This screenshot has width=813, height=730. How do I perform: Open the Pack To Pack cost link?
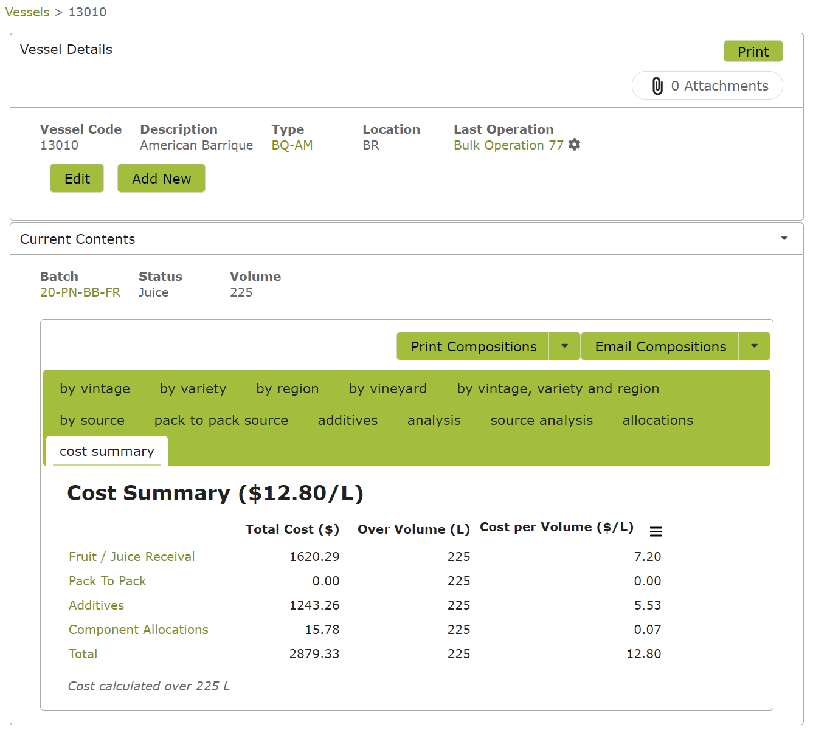(107, 581)
